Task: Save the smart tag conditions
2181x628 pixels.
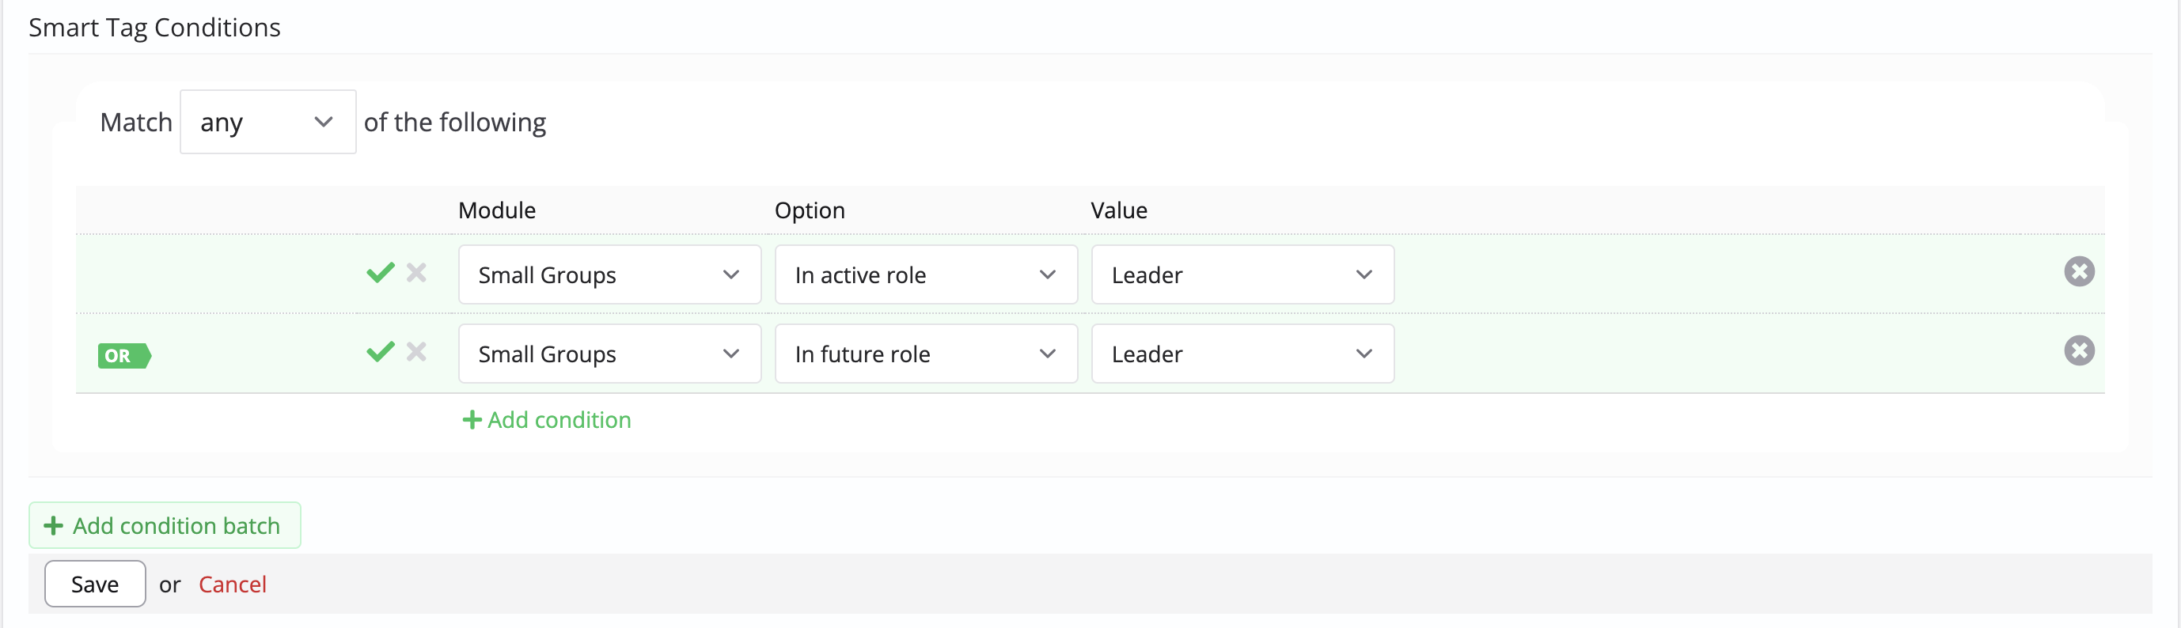Action: click(x=95, y=584)
